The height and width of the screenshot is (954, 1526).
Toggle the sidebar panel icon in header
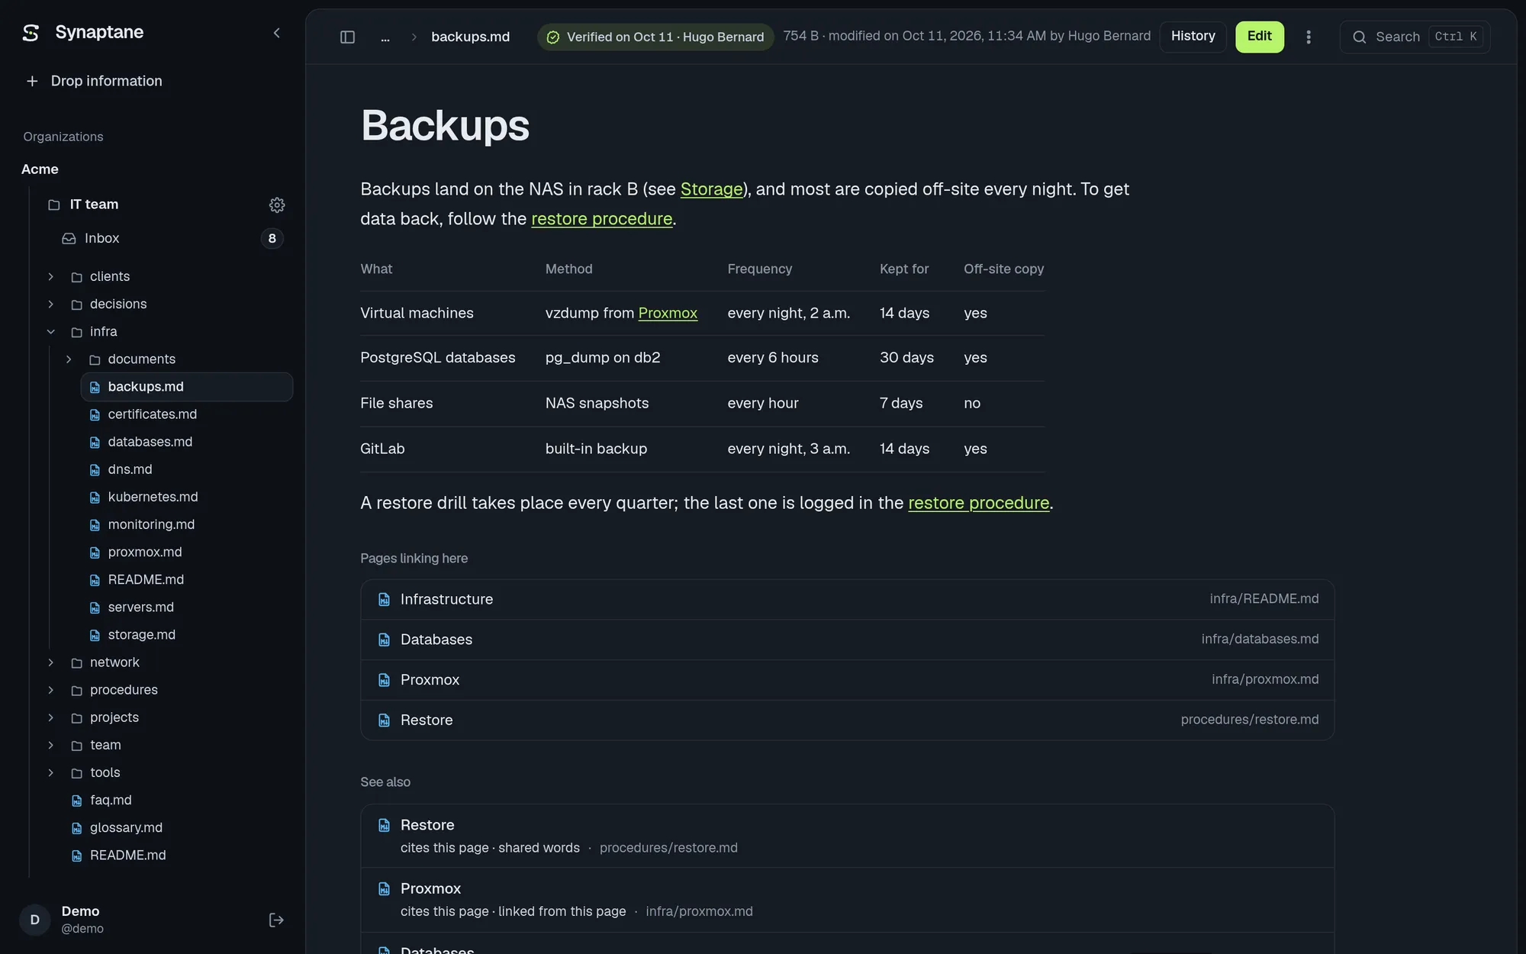pos(347,37)
